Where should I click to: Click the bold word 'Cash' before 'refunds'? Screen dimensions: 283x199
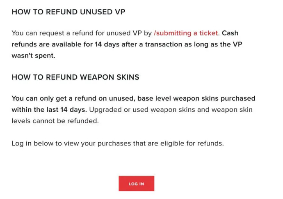click(230, 33)
